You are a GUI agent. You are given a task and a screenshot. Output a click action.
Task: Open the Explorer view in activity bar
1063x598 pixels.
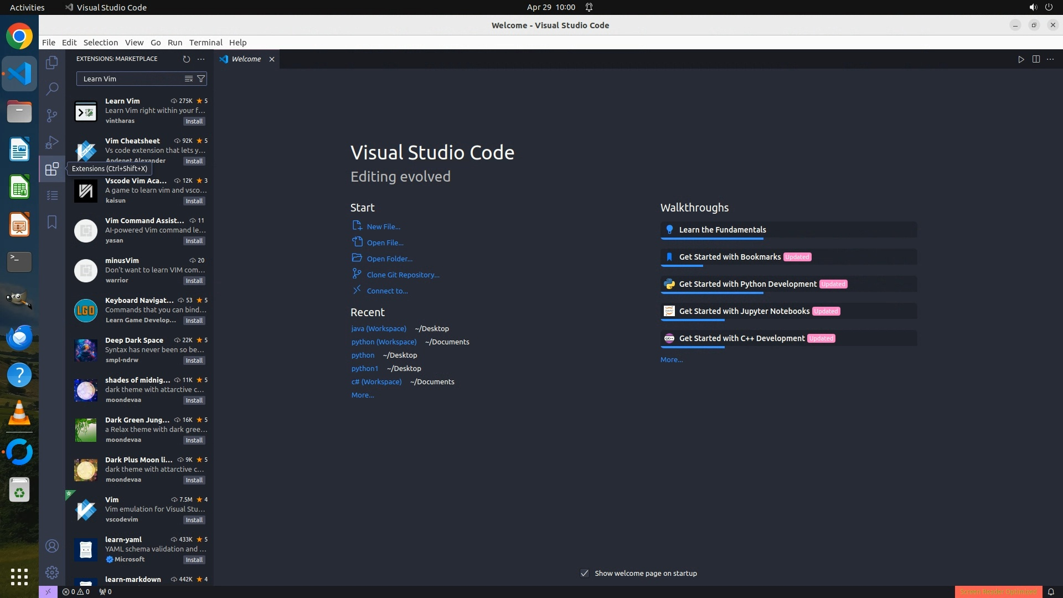[52, 63]
